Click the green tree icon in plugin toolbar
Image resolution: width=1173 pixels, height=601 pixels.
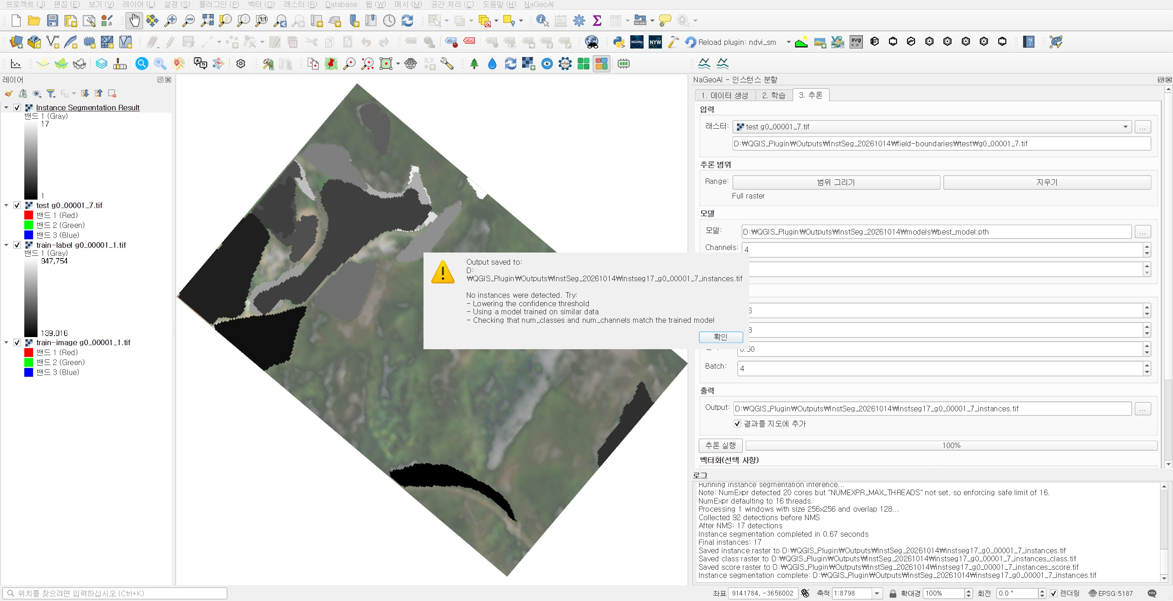[x=474, y=64]
